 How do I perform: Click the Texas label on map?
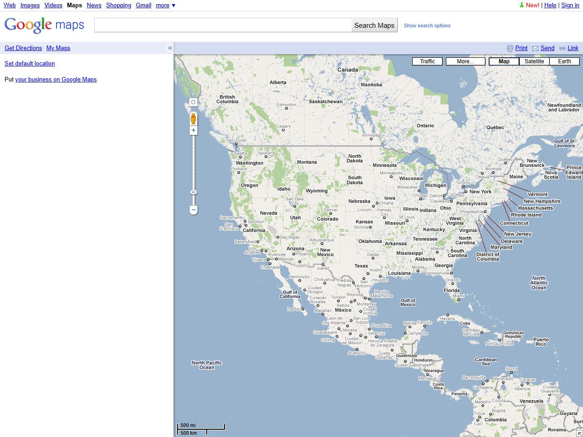361,266
